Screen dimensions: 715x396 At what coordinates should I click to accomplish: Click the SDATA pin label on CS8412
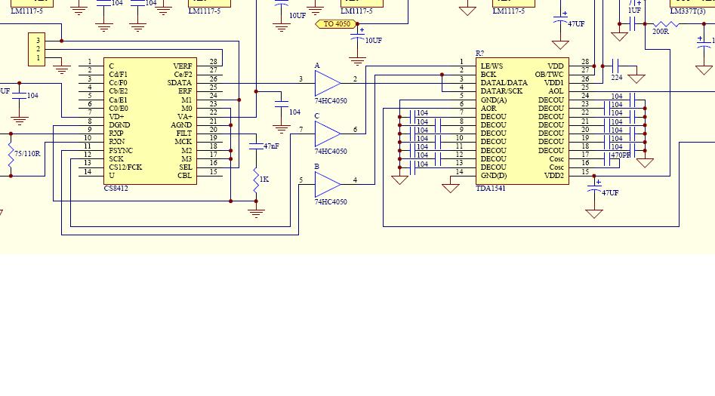(180, 83)
